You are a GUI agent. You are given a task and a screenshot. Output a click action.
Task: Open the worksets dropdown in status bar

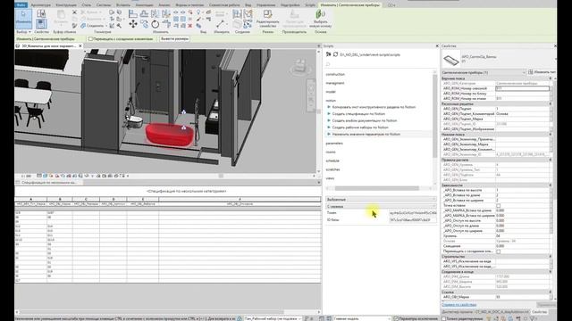(x=273, y=318)
